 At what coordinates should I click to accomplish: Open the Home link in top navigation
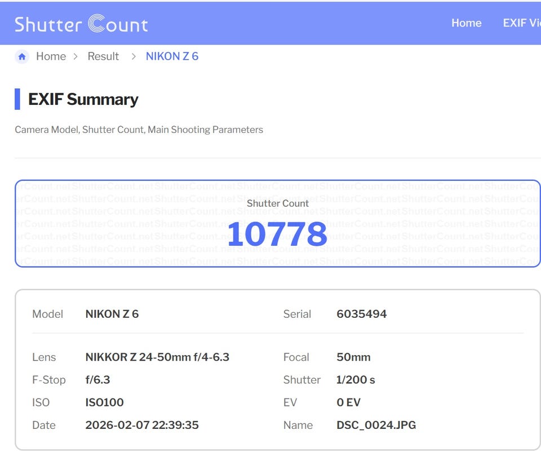coord(466,23)
